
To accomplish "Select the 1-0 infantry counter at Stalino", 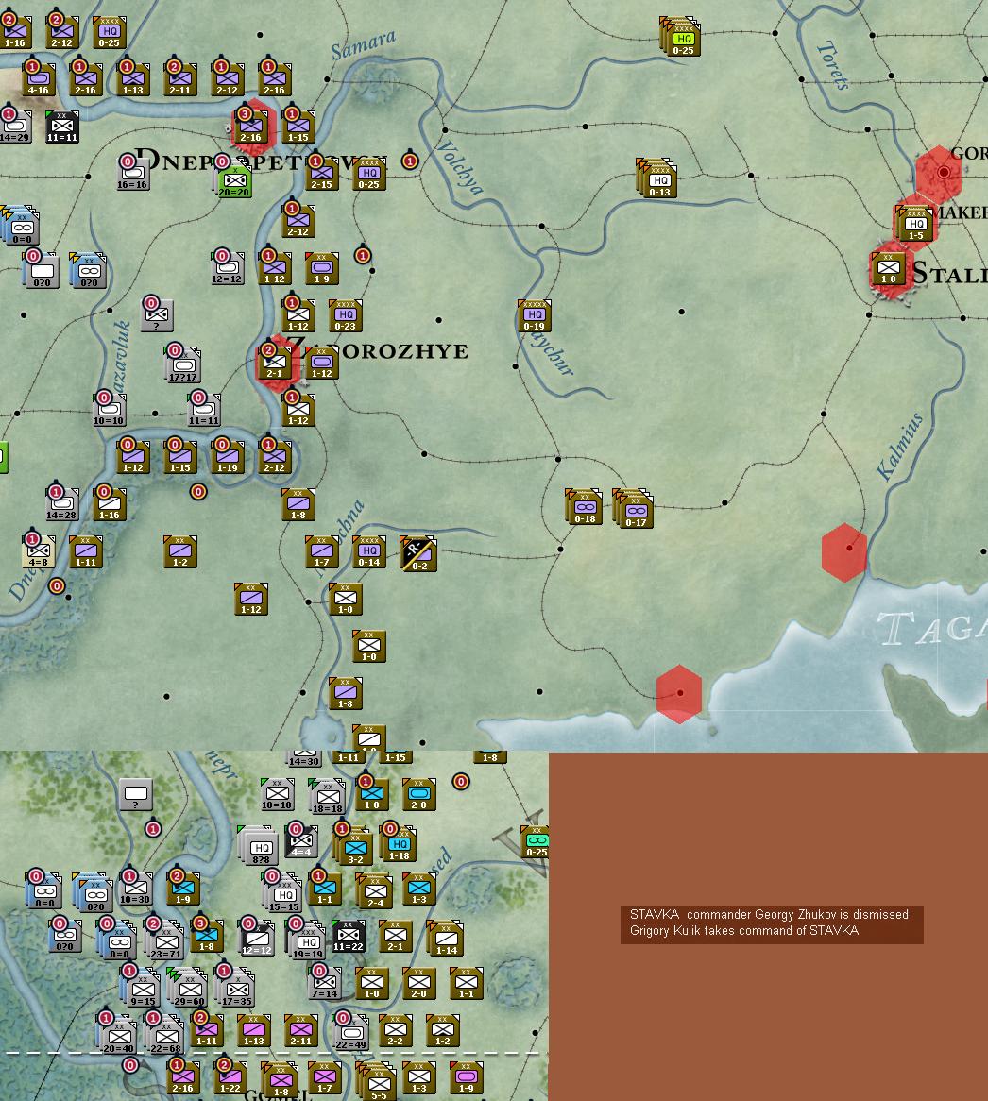I will [888, 268].
